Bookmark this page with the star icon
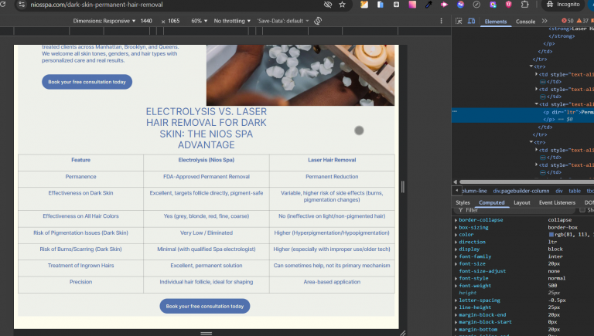 tap(343, 5)
